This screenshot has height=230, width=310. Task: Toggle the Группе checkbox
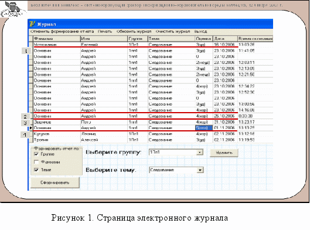tap(36, 154)
